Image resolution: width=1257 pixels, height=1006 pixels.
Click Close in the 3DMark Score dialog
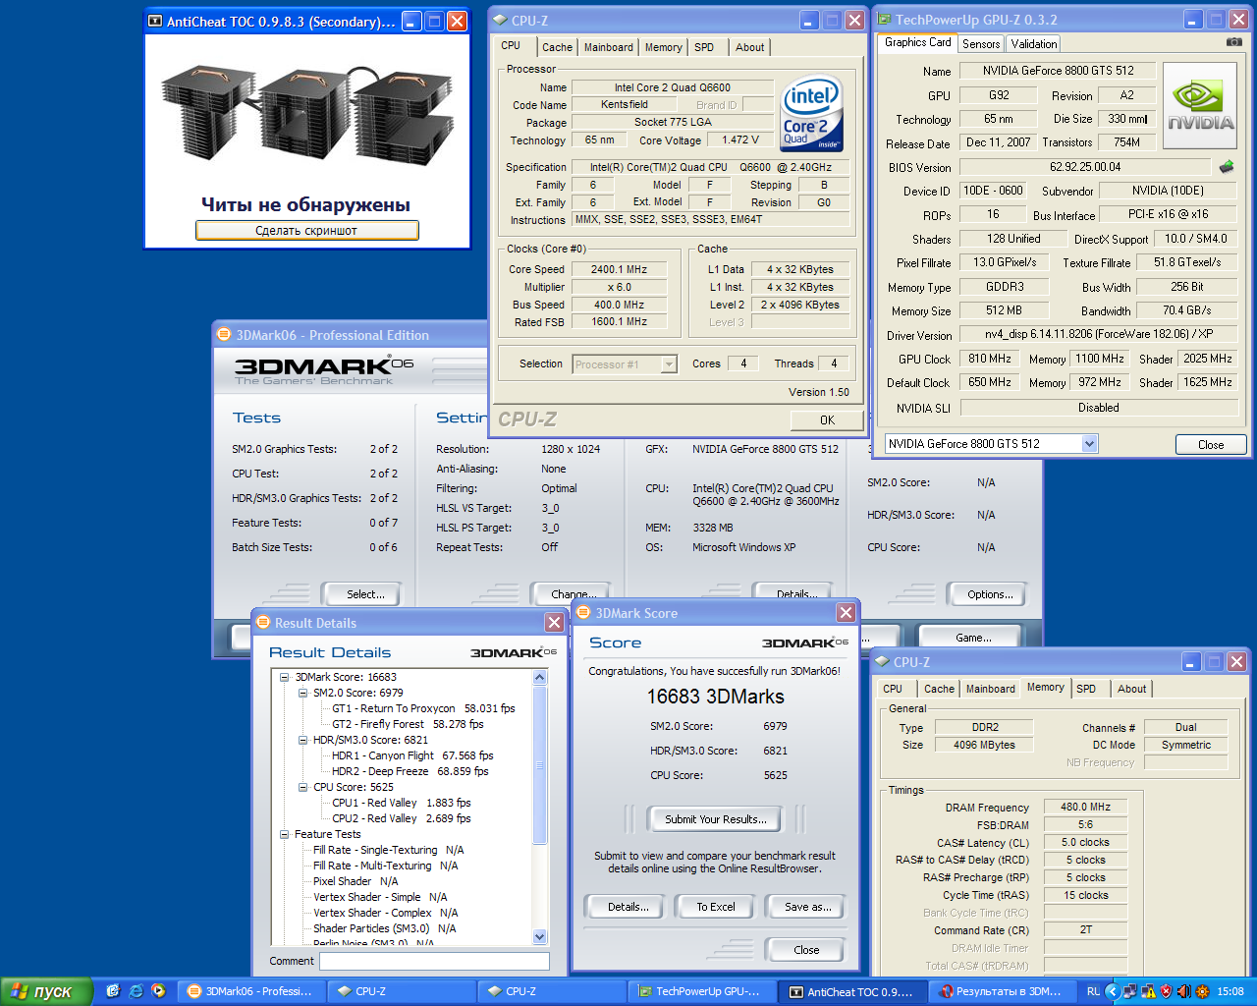[x=806, y=950]
